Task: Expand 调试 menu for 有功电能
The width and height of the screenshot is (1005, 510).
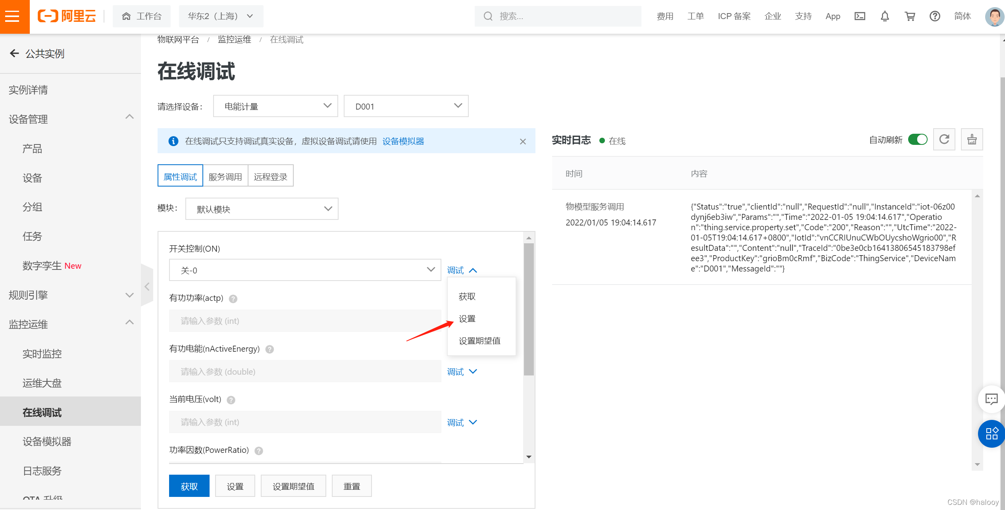Action: (x=462, y=372)
